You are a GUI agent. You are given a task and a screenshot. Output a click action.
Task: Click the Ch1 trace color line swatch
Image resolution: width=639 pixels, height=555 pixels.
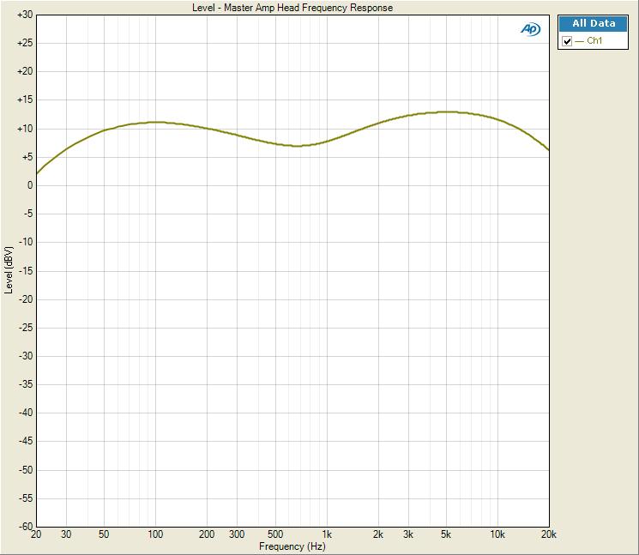580,41
